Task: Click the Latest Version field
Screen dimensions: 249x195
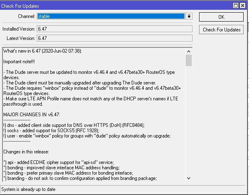Action: [114, 38]
